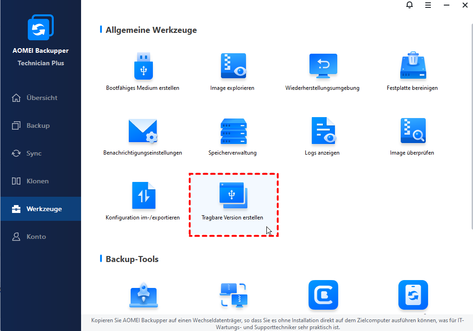Open the phone sync backup tool icon
Image resolution: width=473 pixels, height=331 pixels.
pos(413,295)
